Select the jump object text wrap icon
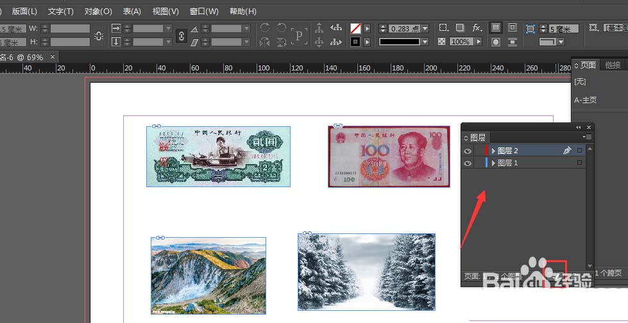628x323 pixels. coord(513,42)
